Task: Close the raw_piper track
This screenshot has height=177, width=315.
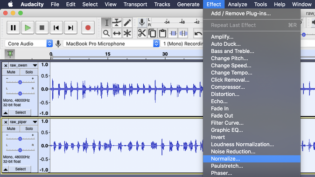Action: pyautogui.click(x=6, y=122)
